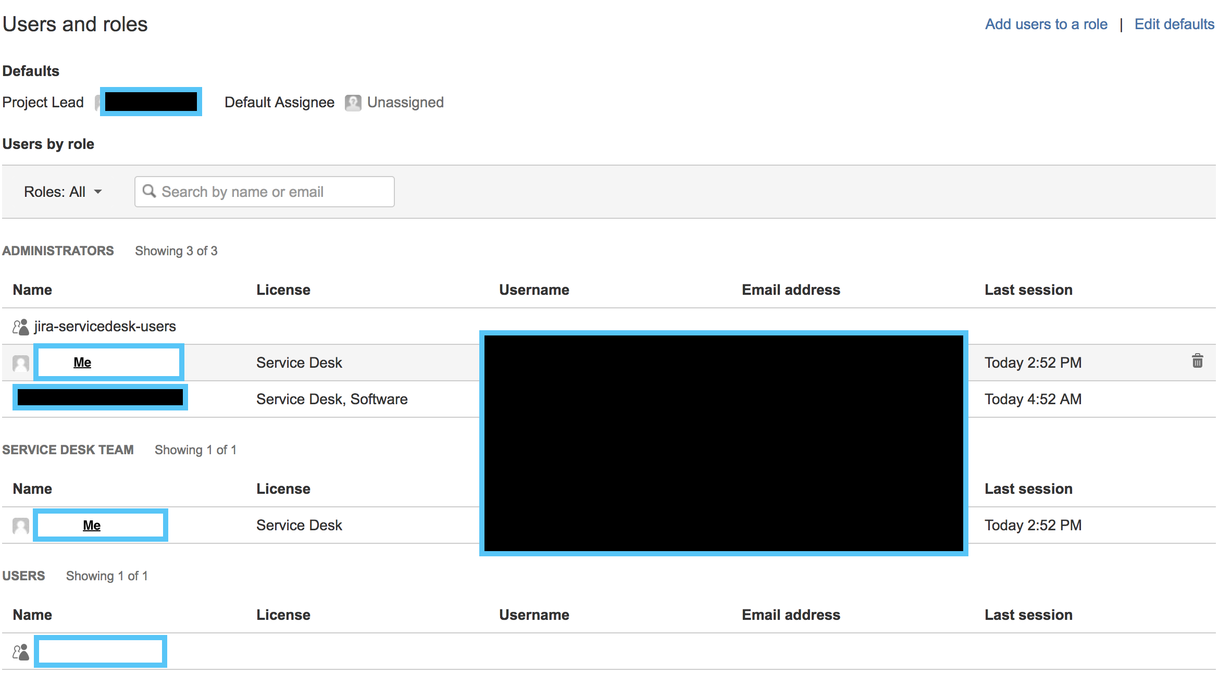Click 'Service Desk' license in Service Desk Team row
This screenshot has width=1219, height=698.
click(299, 525)
